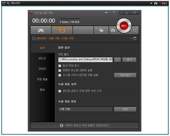Open the 고급 옵션 advanced options button
Screen dimensions: 170x136
125,75
